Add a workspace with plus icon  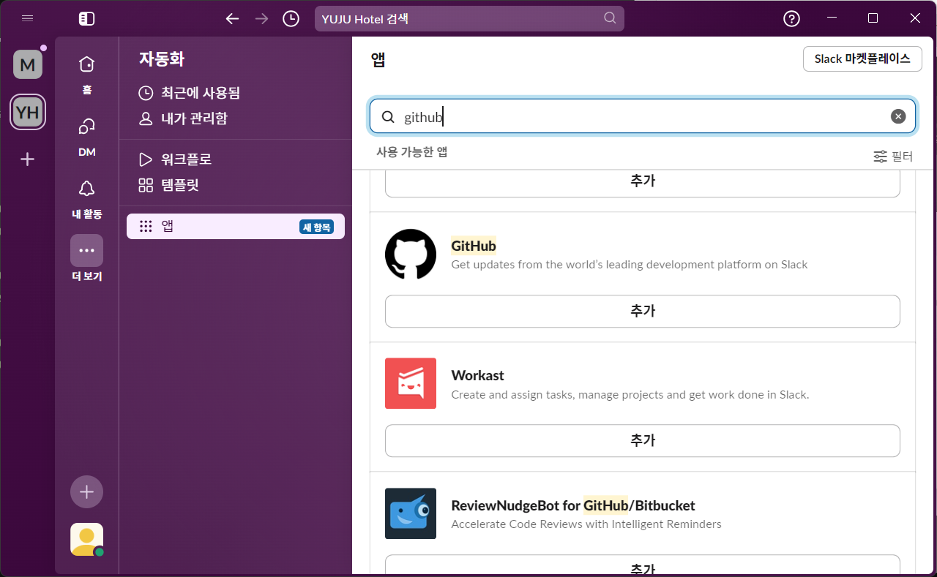coord(28,159)
